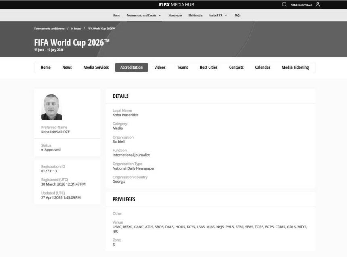Click National Daily Newspaper text
This screenshot has width=347, height=257.
[134, 168]
